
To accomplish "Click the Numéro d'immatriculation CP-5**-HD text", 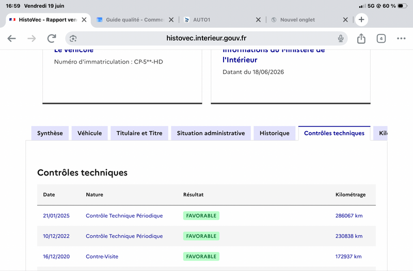I will 108,61.
